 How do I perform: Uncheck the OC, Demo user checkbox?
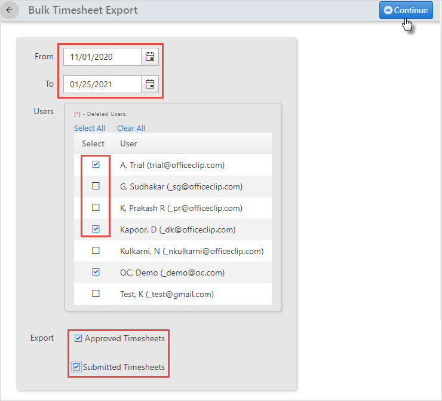click(96, 272)
